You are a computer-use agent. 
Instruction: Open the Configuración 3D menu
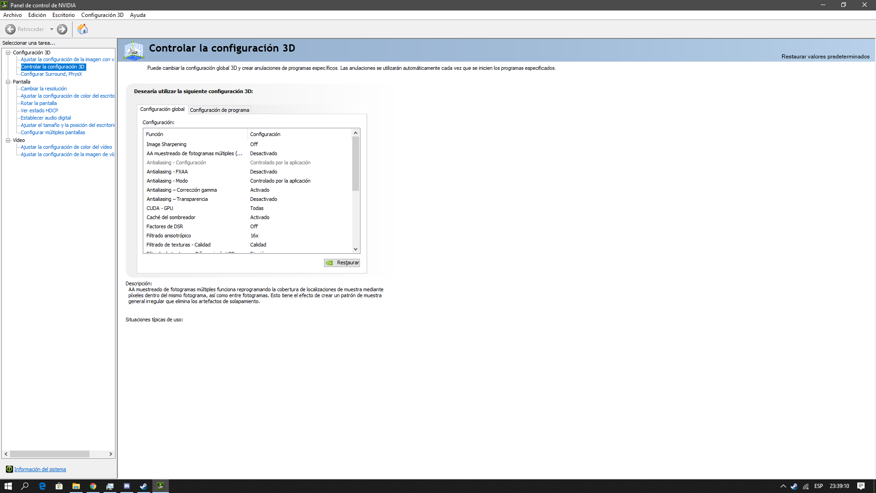[102, 15]
